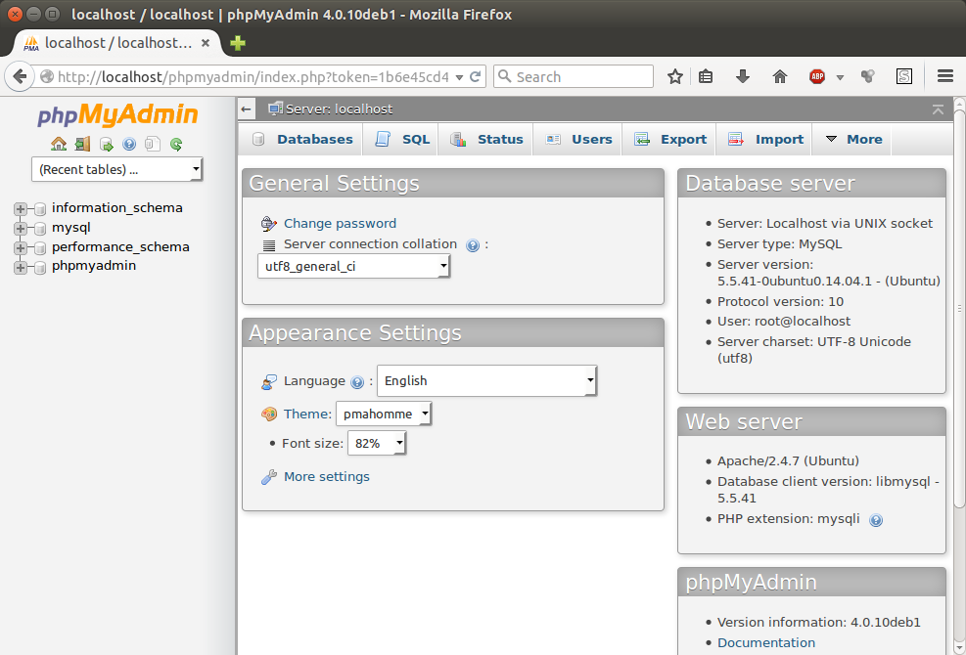Open Firefox bookmarks list icon
Screen dimensions: 966x655
(706, 77)
